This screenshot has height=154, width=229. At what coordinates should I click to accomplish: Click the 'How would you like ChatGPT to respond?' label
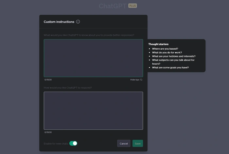click(68, 88)
